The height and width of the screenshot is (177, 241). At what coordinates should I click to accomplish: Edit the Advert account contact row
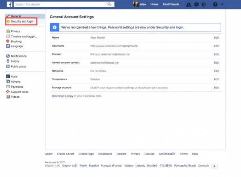216,62
